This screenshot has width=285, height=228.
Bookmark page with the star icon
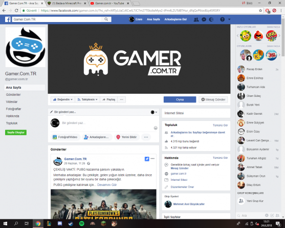pos(260,11)
